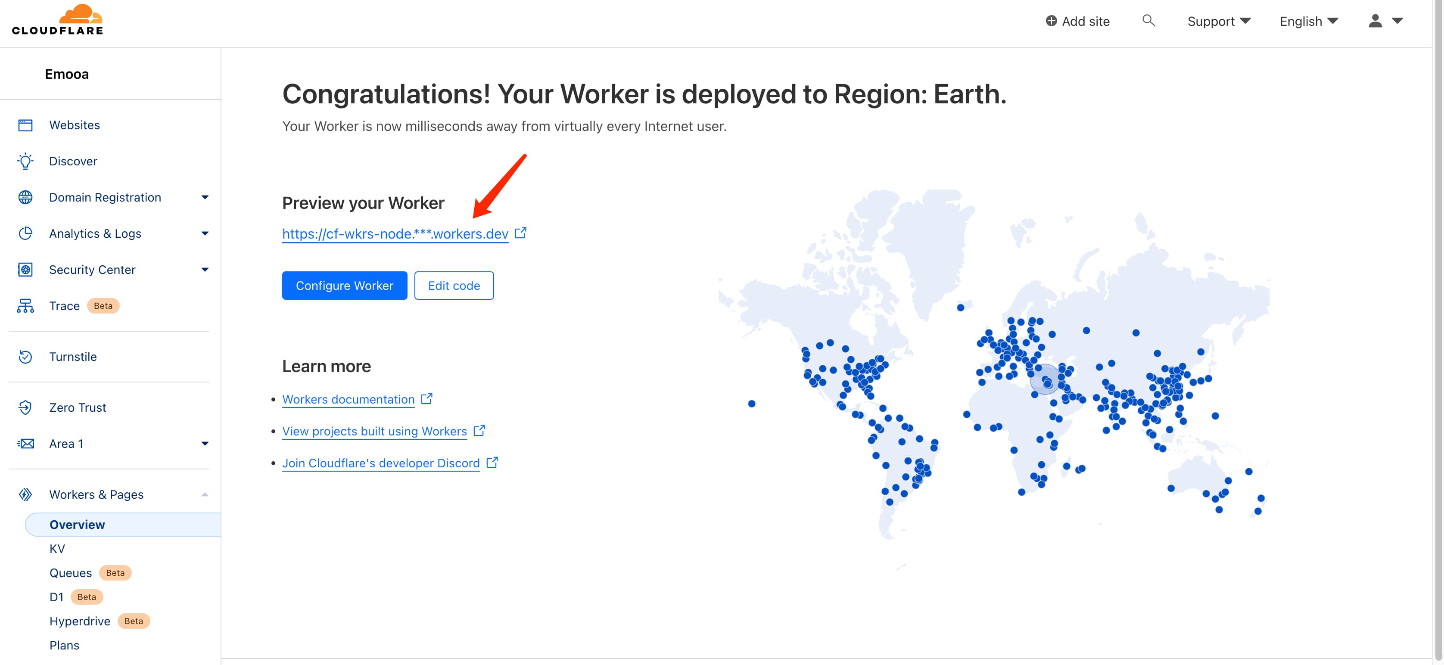
Task: Click the Turnstile check icon
Action: point(25,357)
